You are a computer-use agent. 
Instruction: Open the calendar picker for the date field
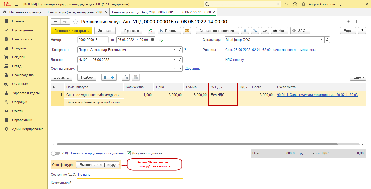click(x=152, y=40)
